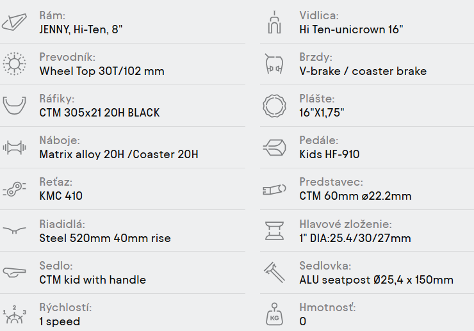474x331 pixels.
Task: Click the V-brake / coaster brake value
Action: (x=363, y=71)
